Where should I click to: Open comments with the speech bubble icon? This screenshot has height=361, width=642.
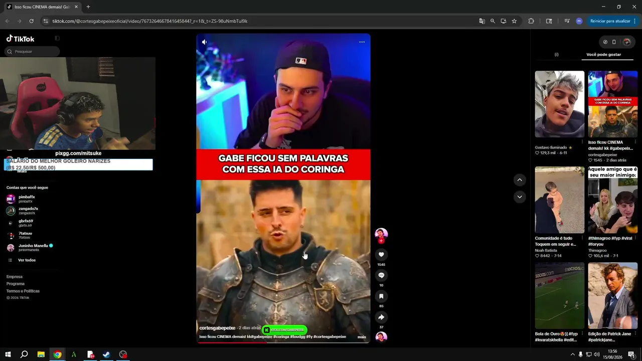tap(381, 275)
